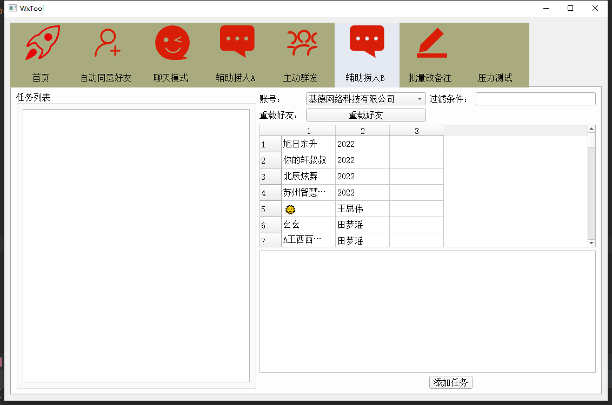Image resolution: width=612 pixels, height=405 pixels.
Task: Click the group people 主动群发 icon
Action: click(x=302, y=43)
